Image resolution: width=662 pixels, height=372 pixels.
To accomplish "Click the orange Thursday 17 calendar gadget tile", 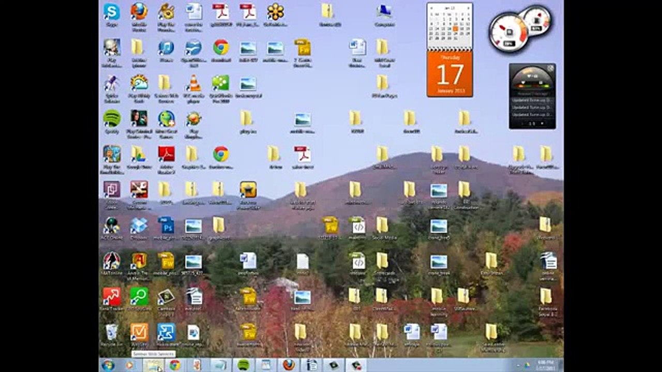I will point(449,73).
